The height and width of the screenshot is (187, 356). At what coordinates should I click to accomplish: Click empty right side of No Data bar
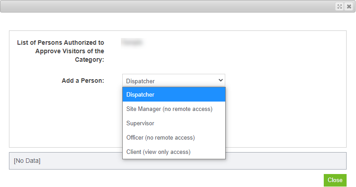point(286,161)
